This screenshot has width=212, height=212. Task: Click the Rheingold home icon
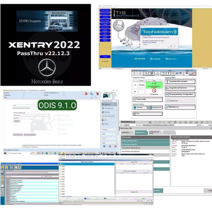click(x=150, y=122)
